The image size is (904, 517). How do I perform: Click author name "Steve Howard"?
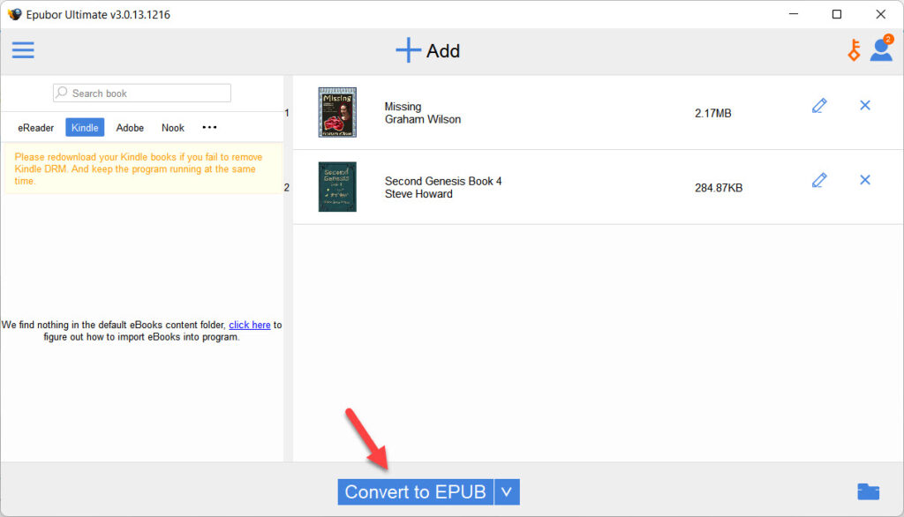[418, 194]
